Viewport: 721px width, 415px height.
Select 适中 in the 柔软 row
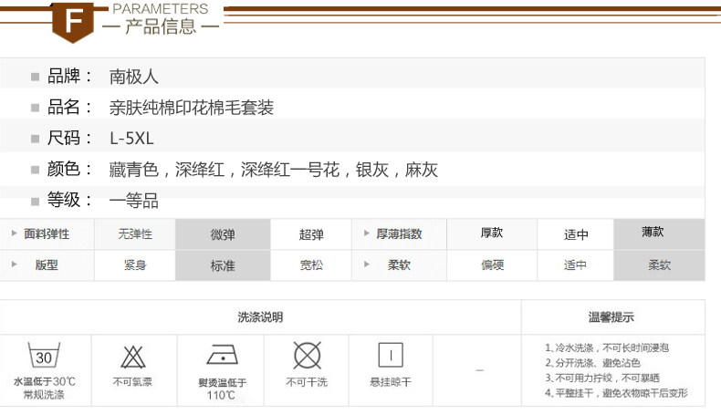[575, 265]
